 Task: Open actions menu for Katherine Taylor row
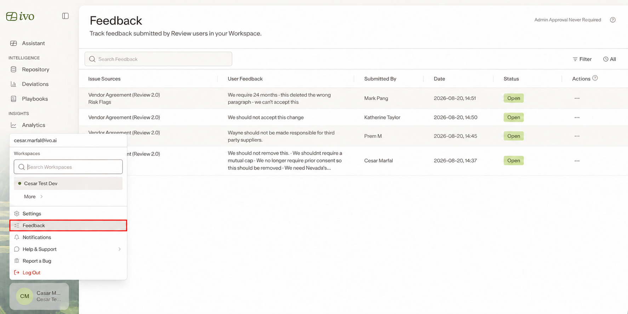[577, 118]
